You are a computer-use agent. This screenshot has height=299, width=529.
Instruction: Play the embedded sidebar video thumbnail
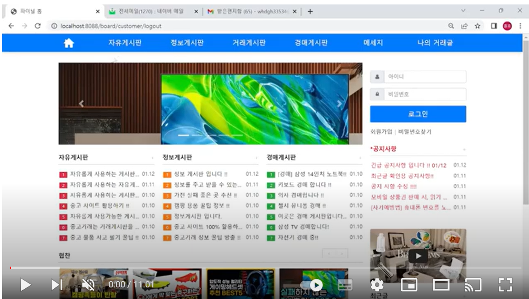coord(418,256)
